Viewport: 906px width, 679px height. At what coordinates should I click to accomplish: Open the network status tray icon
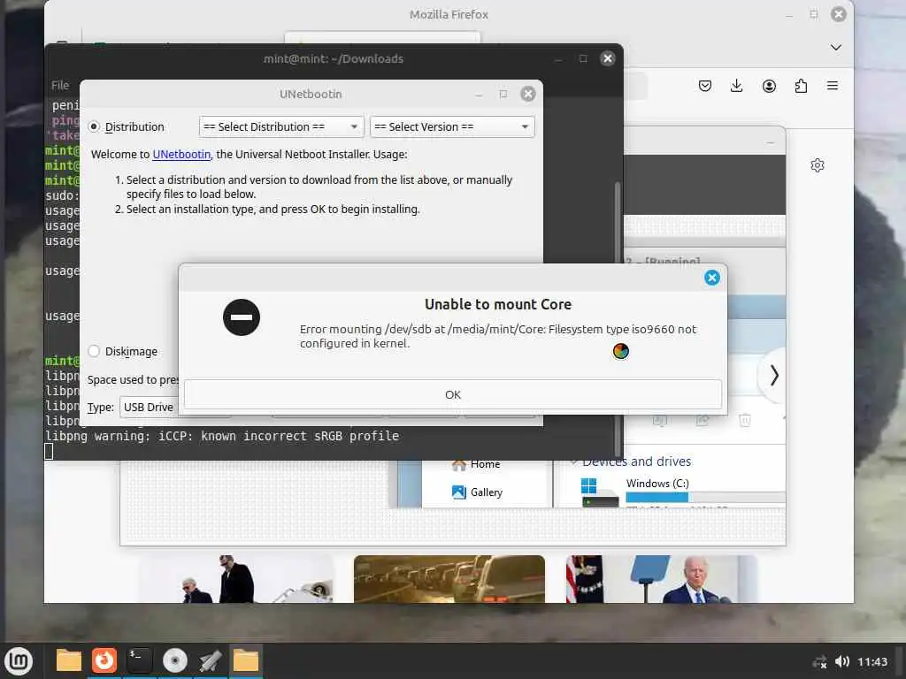tap(819, 661)
